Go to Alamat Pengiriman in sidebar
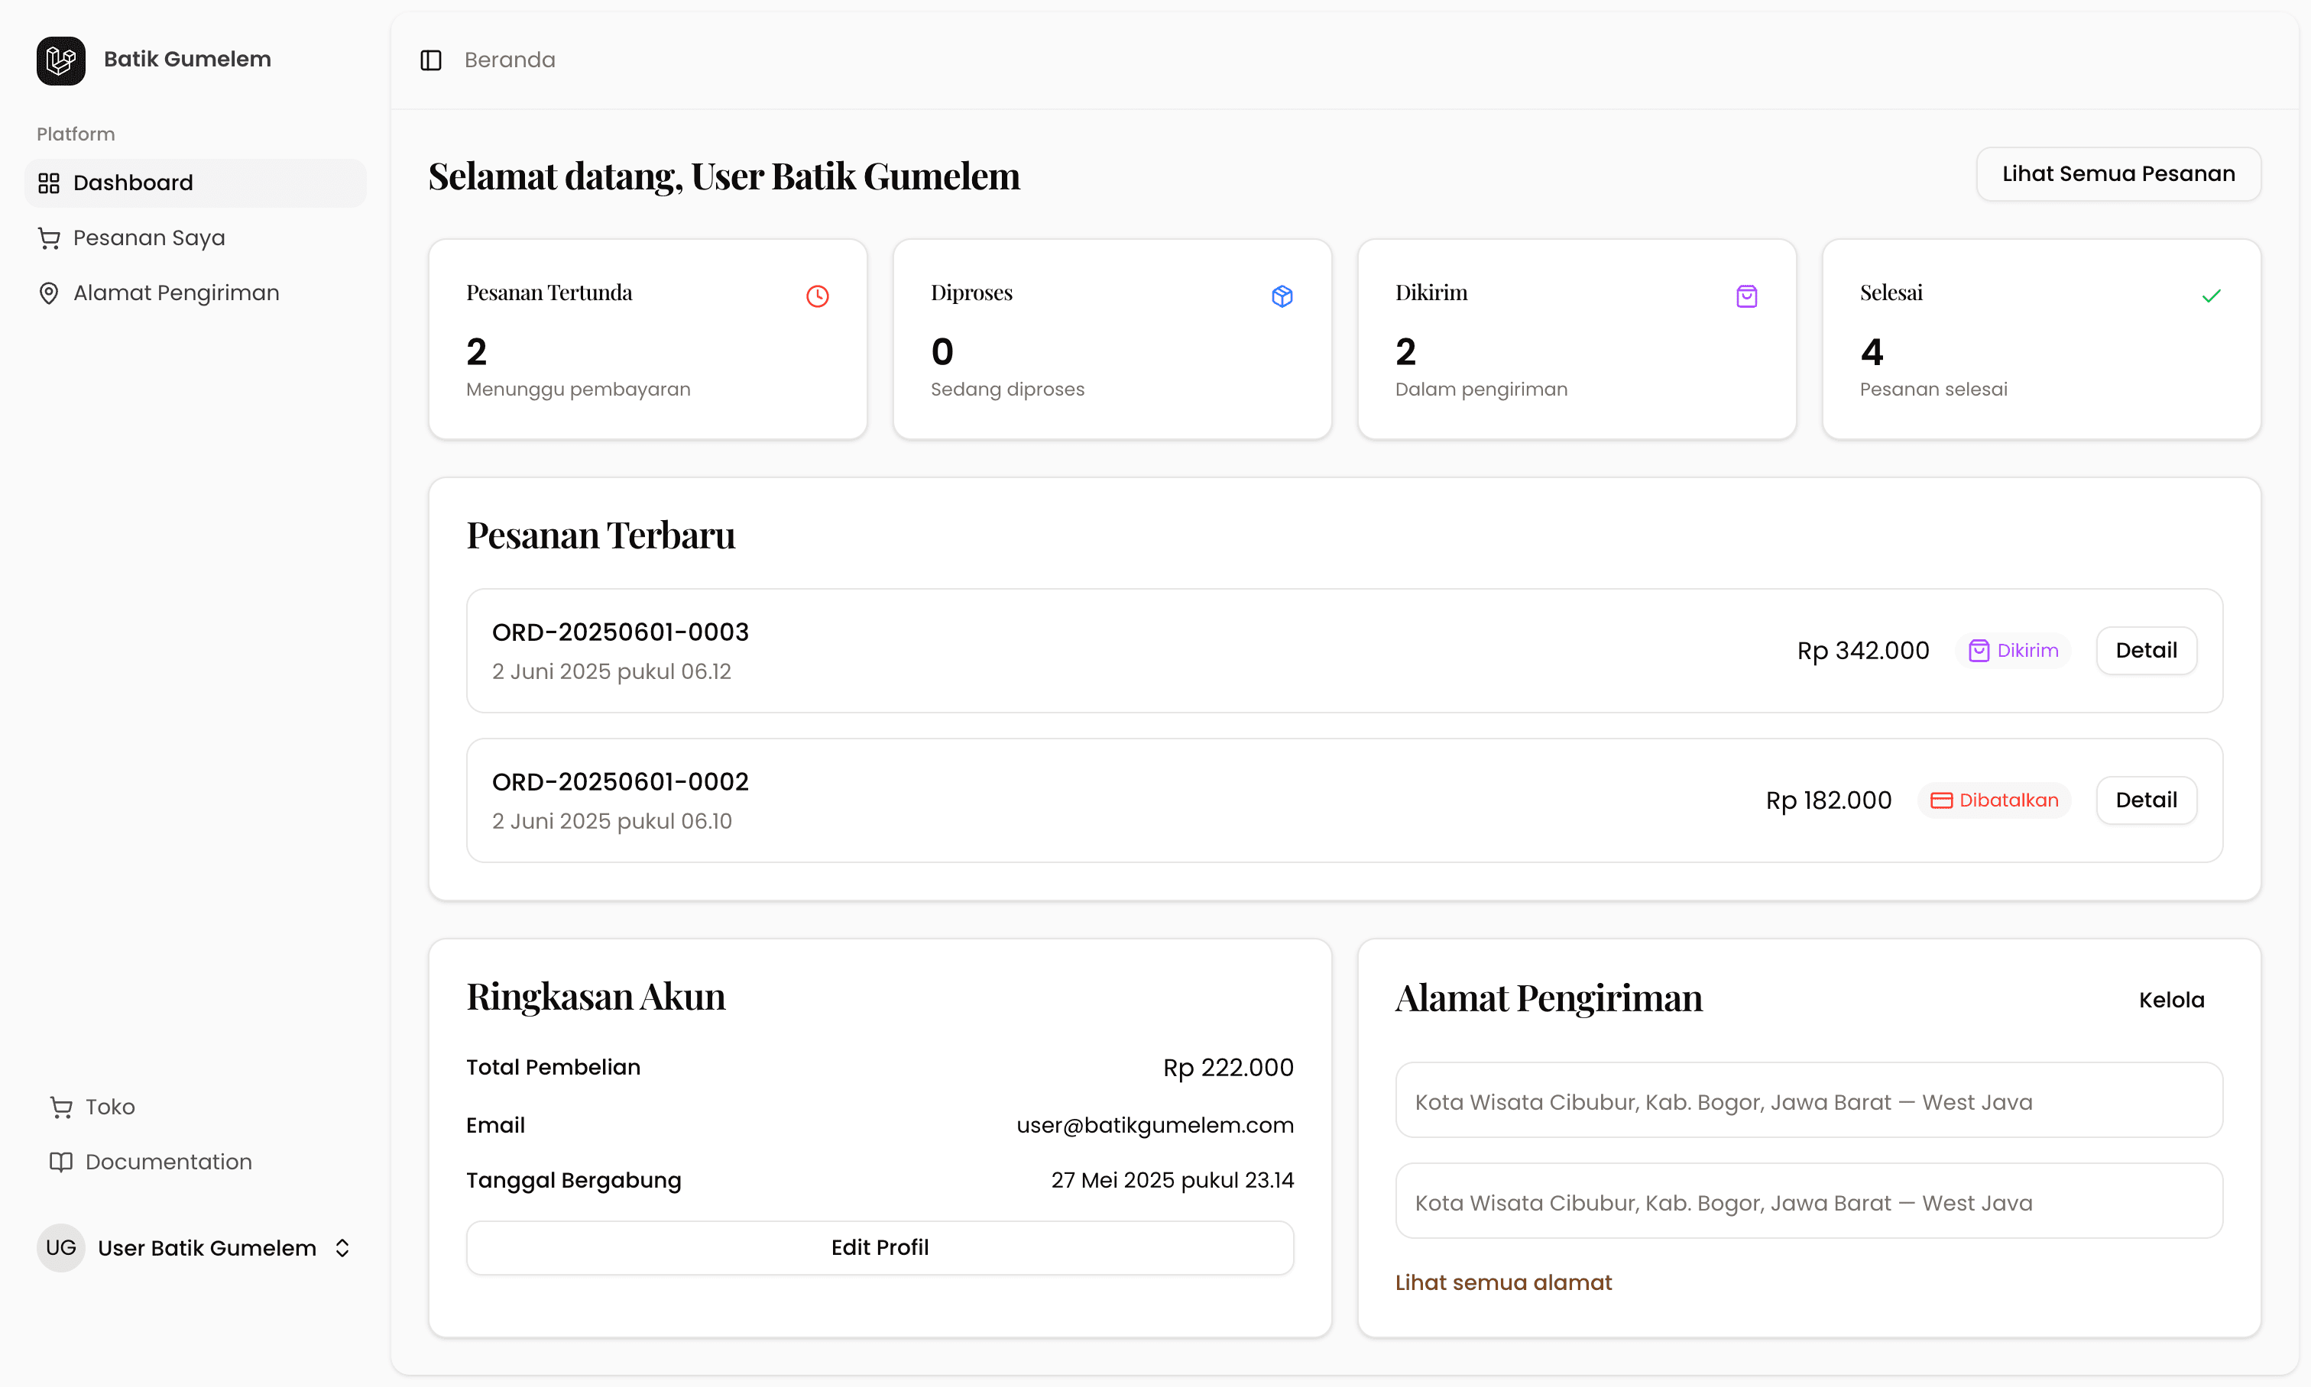 tap(196, 293)
